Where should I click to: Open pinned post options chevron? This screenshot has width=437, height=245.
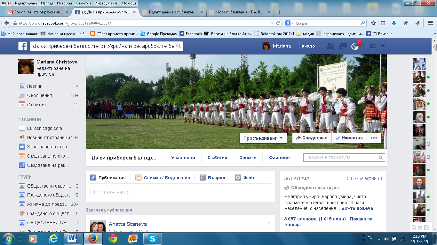(269, 223)
